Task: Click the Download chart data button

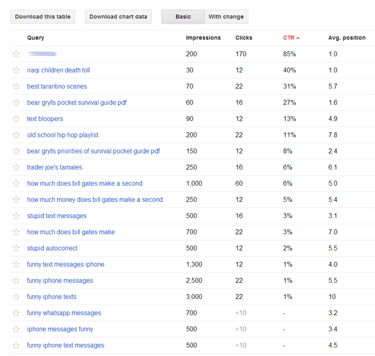Action: pos(118,17)
